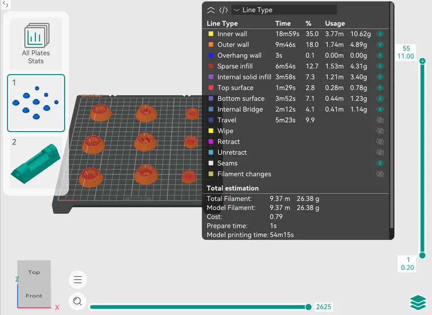Show Retract lines using the eye toggle
Screen dimensions: 432x315
380,142
